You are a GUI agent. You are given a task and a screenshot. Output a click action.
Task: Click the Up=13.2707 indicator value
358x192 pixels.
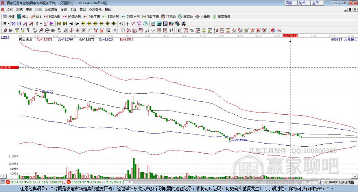click(65, 40)
